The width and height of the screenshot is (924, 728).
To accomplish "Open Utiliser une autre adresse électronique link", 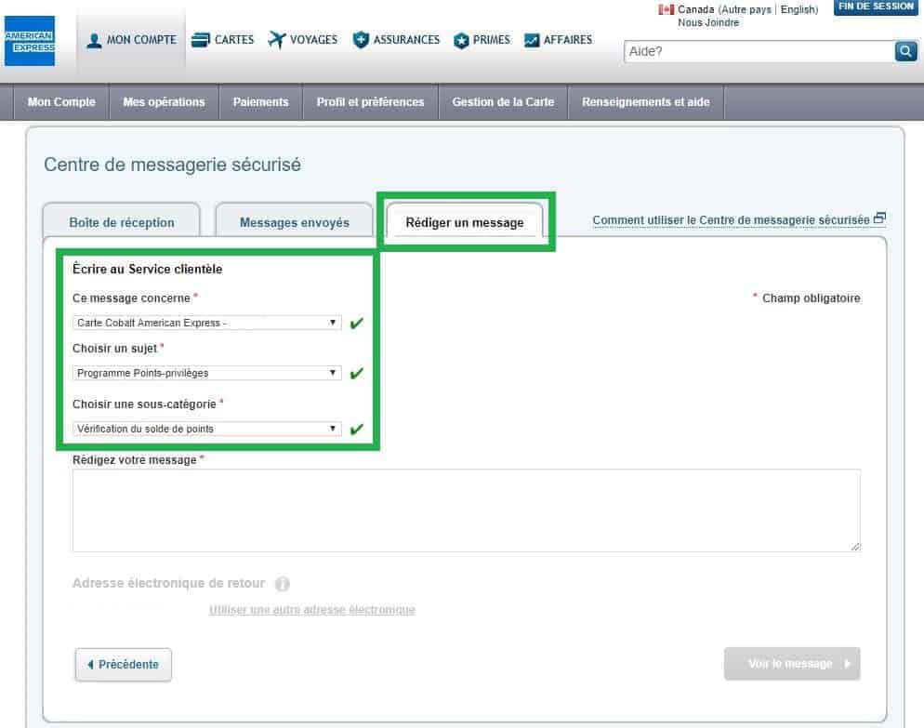I will 312,610.
